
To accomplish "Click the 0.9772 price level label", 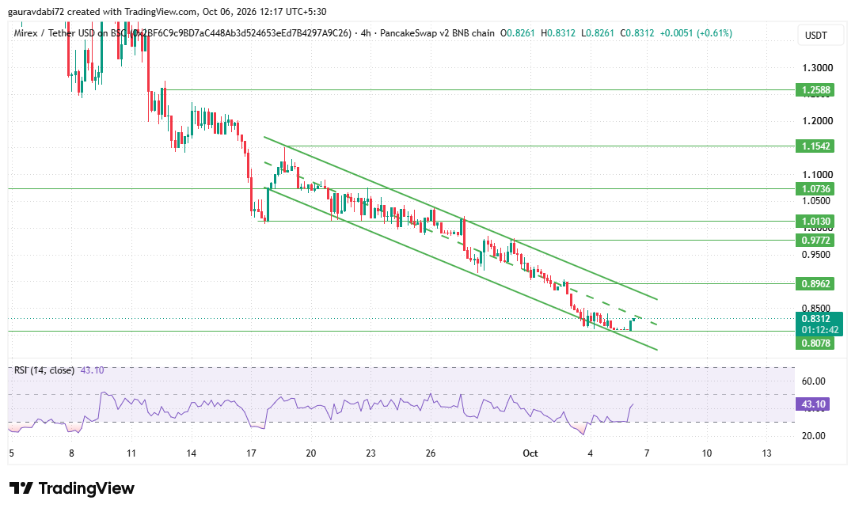I will [815, 241].
